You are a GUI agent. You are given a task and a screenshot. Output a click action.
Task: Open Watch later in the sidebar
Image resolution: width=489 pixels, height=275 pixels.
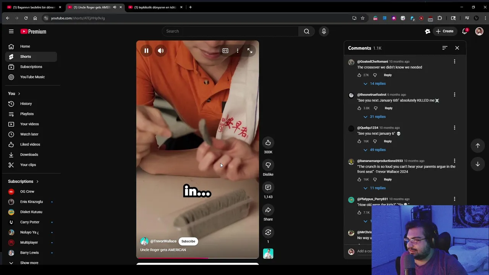click(31, 134)
